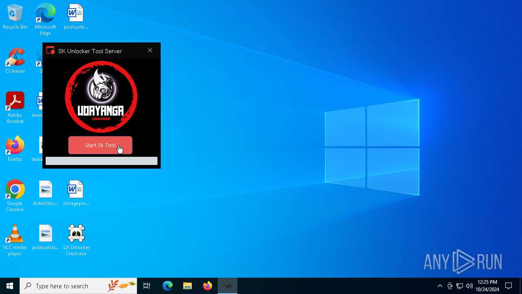Open the volume control tray icon
Viewport: 522px width, 294px height.
click(x=469, y=286)
